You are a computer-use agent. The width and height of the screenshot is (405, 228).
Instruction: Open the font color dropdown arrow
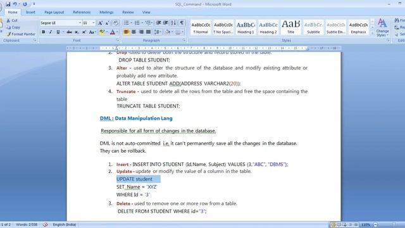pos(117,32)
